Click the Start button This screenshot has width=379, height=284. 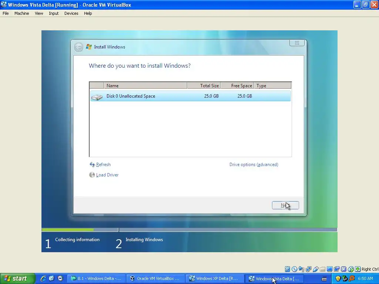coord(17,278)
